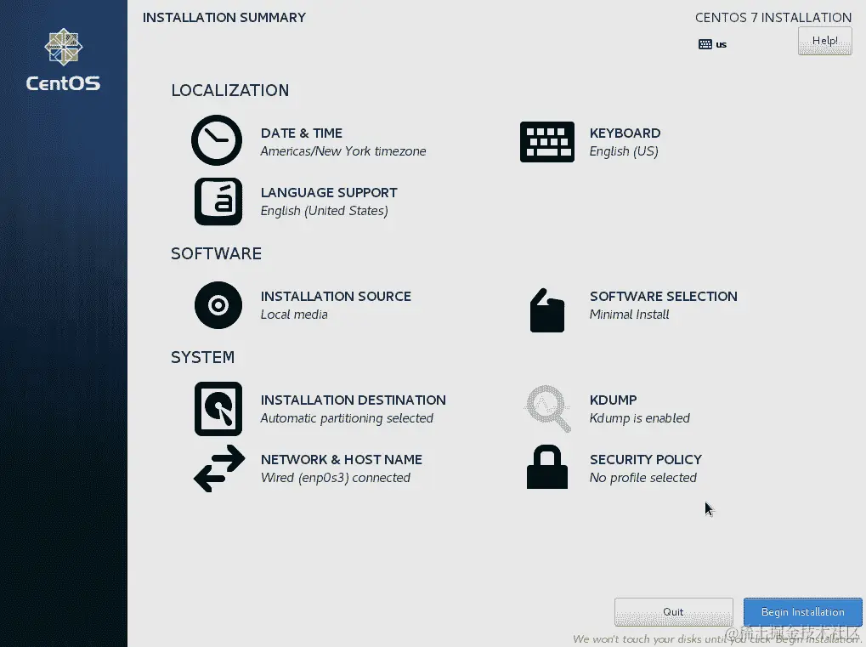This screenshot has width=866, height=647.
Task: Click 'No profile selected' status text
Action: pyautogui.click(x=642, y=478)
